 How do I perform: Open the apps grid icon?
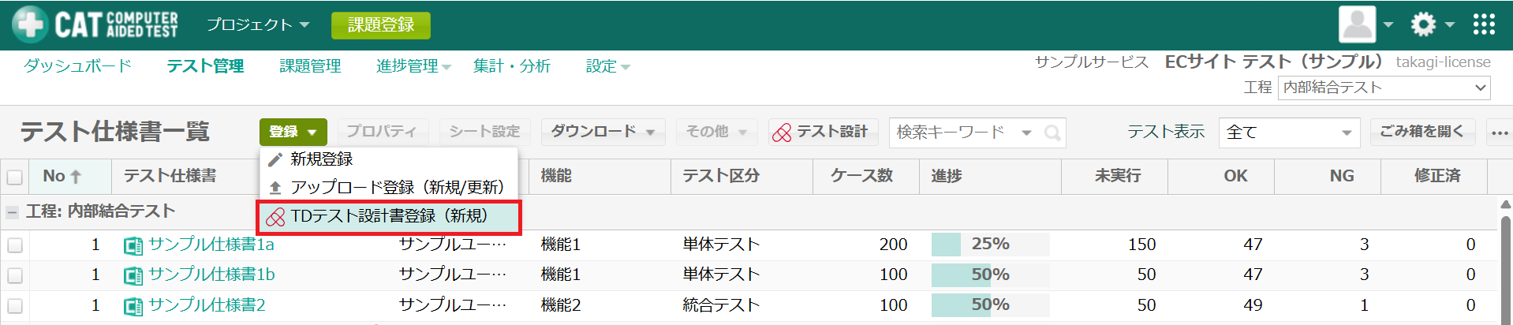pyautogui.click(x=1483, y=24)
